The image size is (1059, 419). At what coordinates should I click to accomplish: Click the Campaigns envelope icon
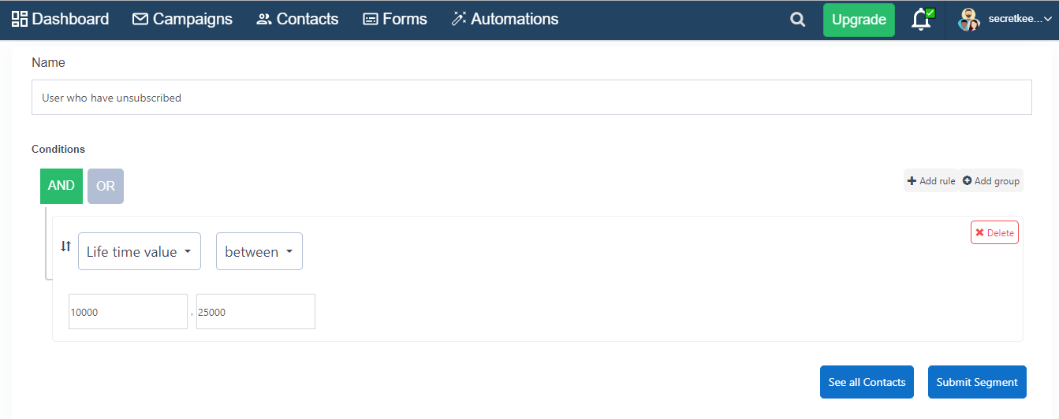pyautogui.click(x=140, y=19)
